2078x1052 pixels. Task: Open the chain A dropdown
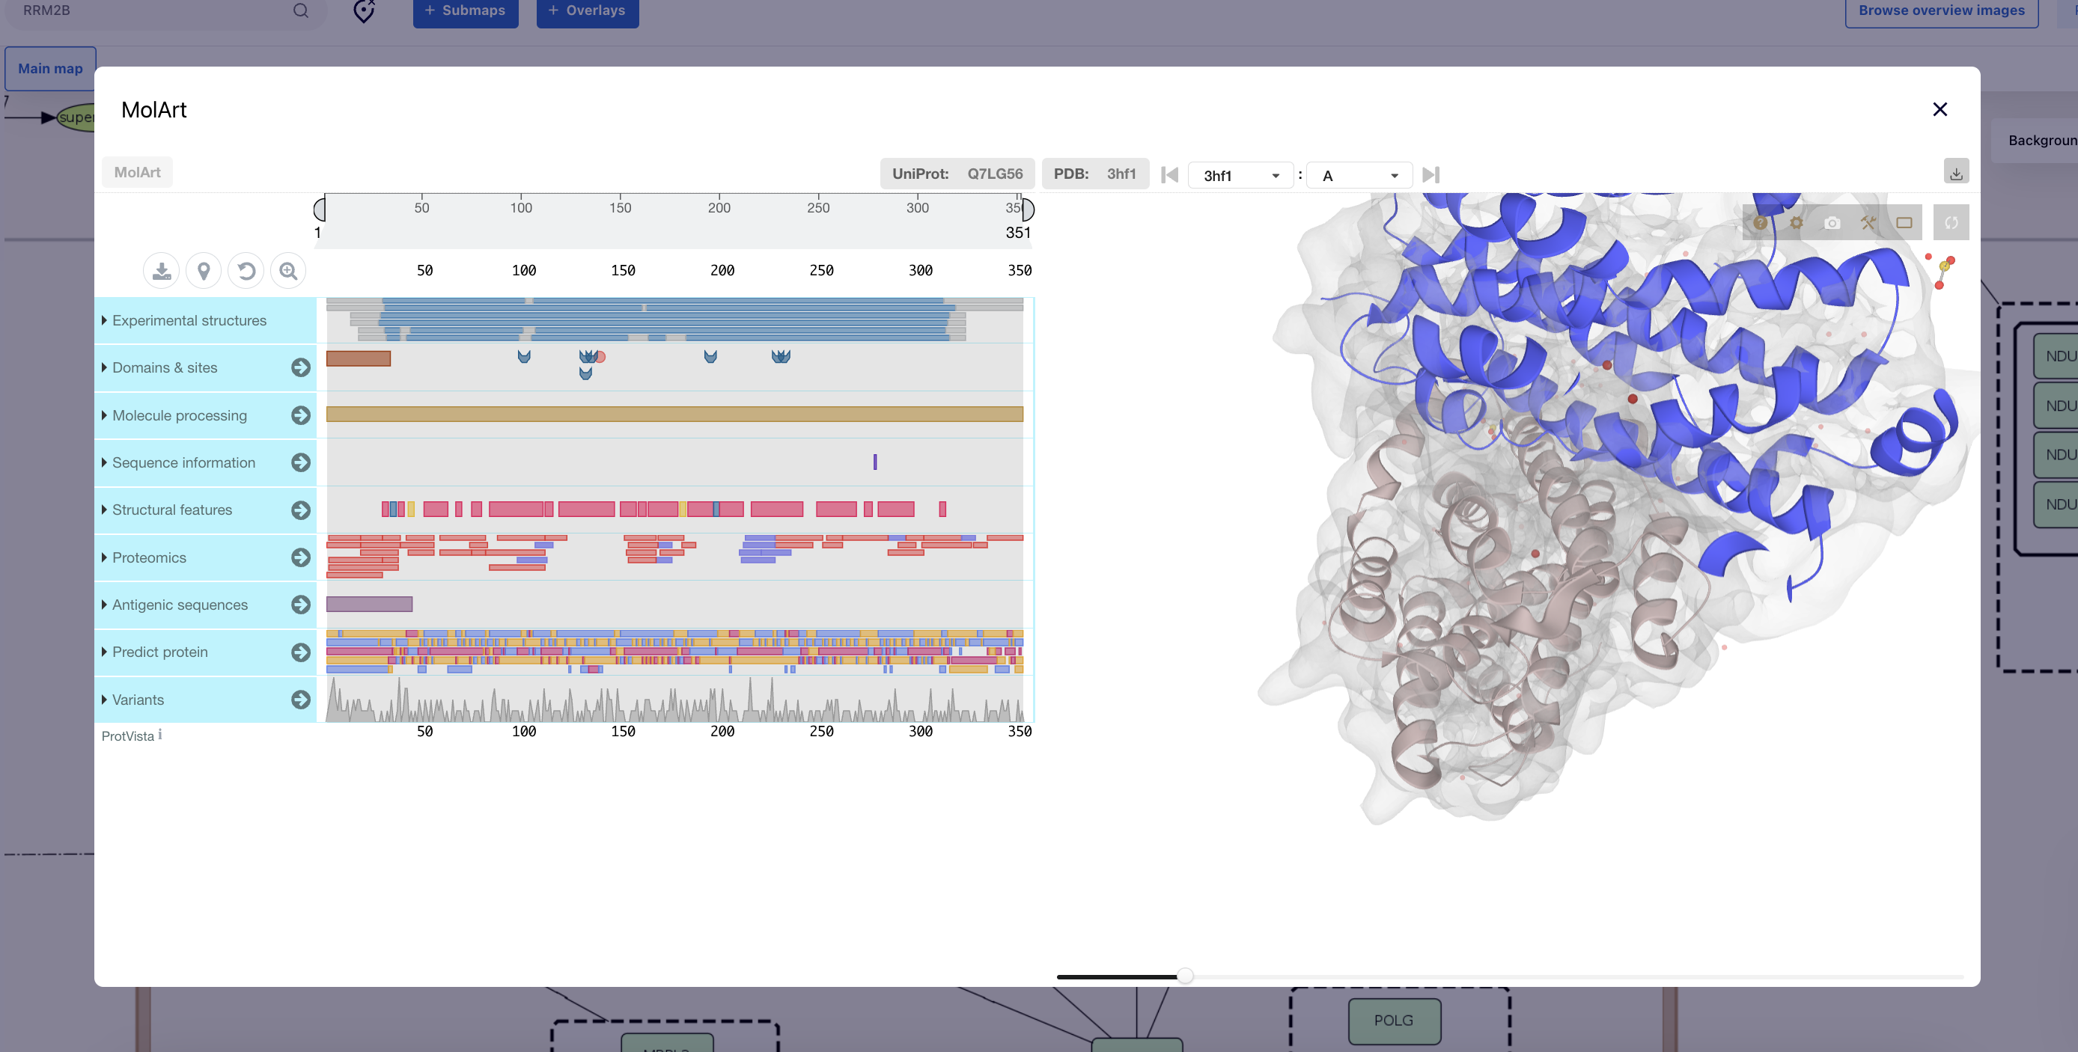point(1359,176)
